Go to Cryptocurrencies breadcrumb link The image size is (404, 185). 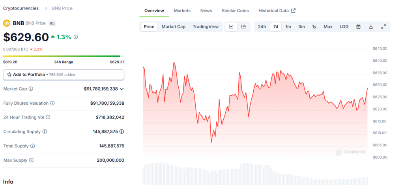(x=21, y=8)
